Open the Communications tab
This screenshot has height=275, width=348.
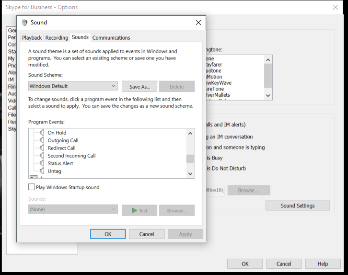(x=111, y=38)
